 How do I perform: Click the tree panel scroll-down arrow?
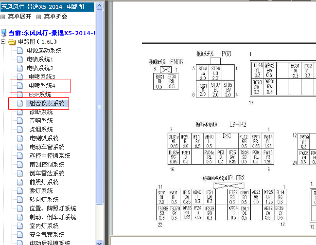coord(99,243)
